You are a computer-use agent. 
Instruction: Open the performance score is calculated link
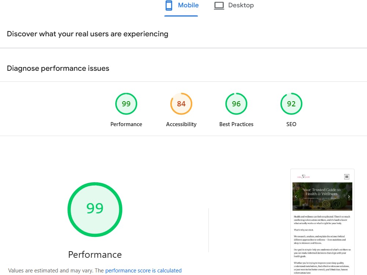143,271
